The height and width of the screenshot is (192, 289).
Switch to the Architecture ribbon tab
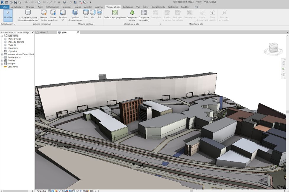[17, 7]
